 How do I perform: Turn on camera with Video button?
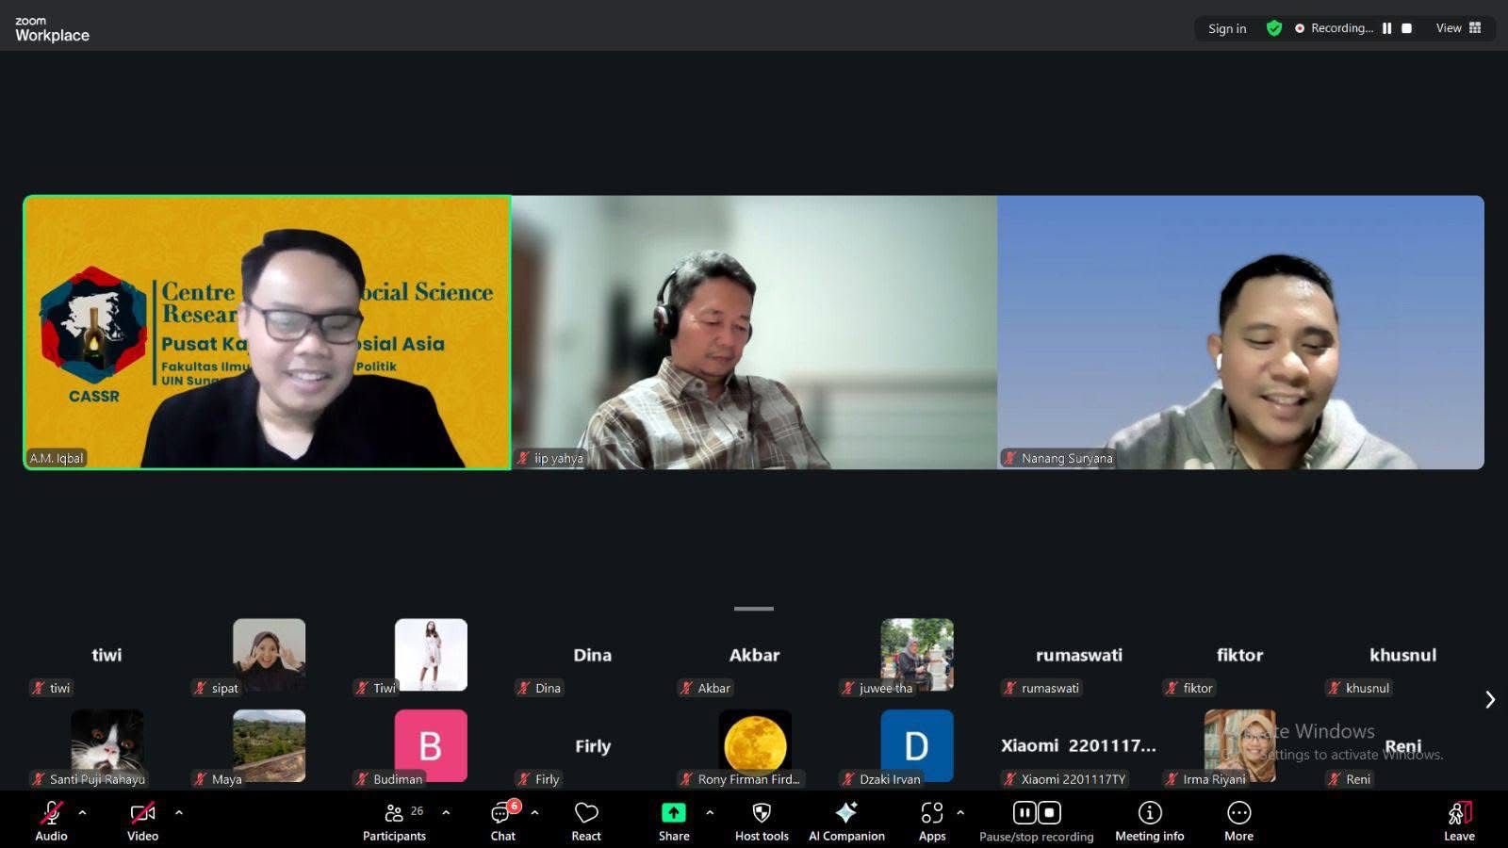click(142, 820)
